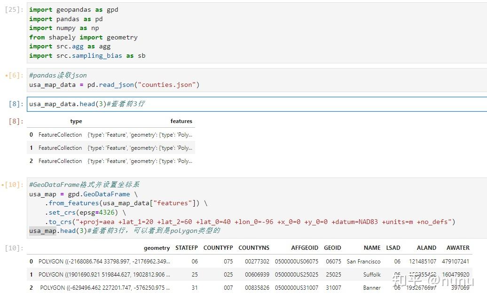The width and height of the screenshot is (487, 301).
Task: Click the "type" column header
Action: click(76, 121)
